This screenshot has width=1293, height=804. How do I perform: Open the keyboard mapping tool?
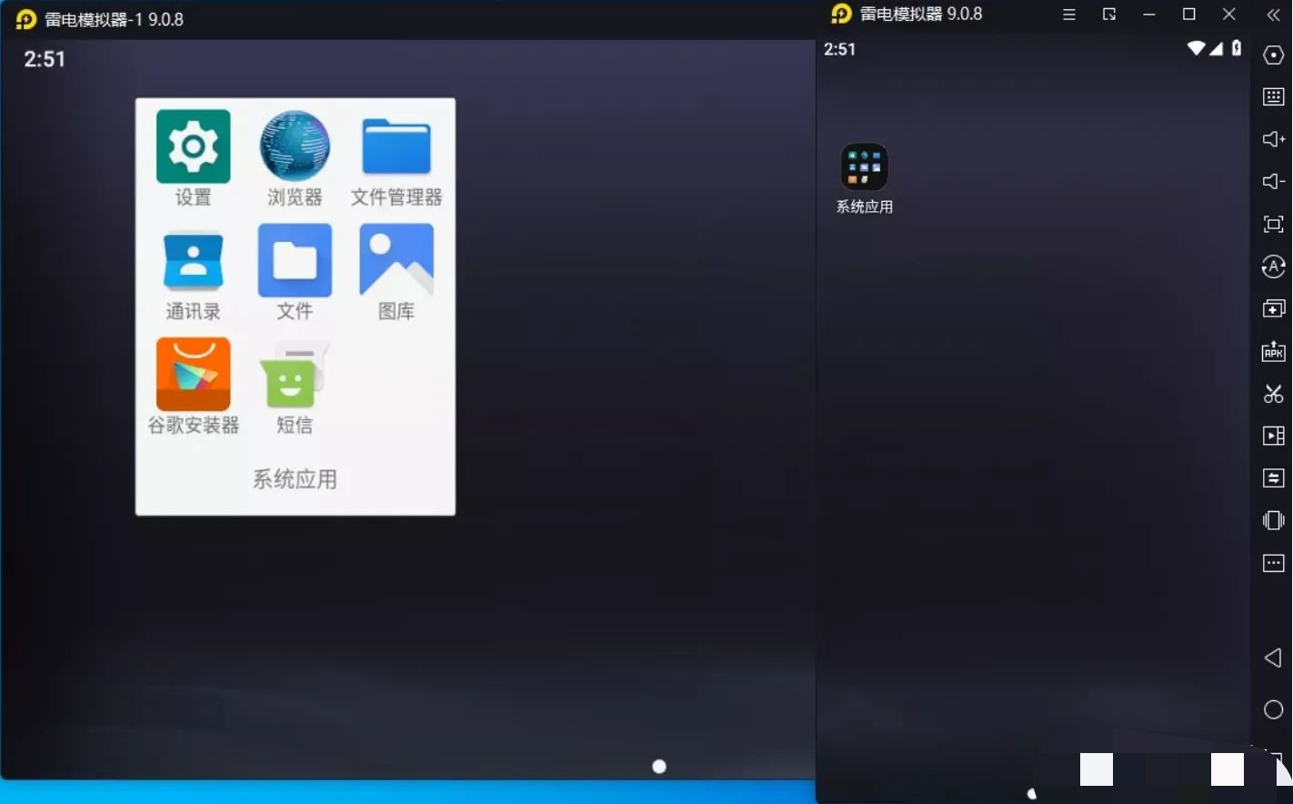pyautogui.click(x=1273, y=96)
